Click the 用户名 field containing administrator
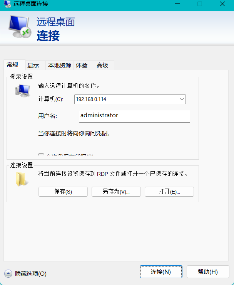This screenshot has height=285, width=234. click(134, 116)
